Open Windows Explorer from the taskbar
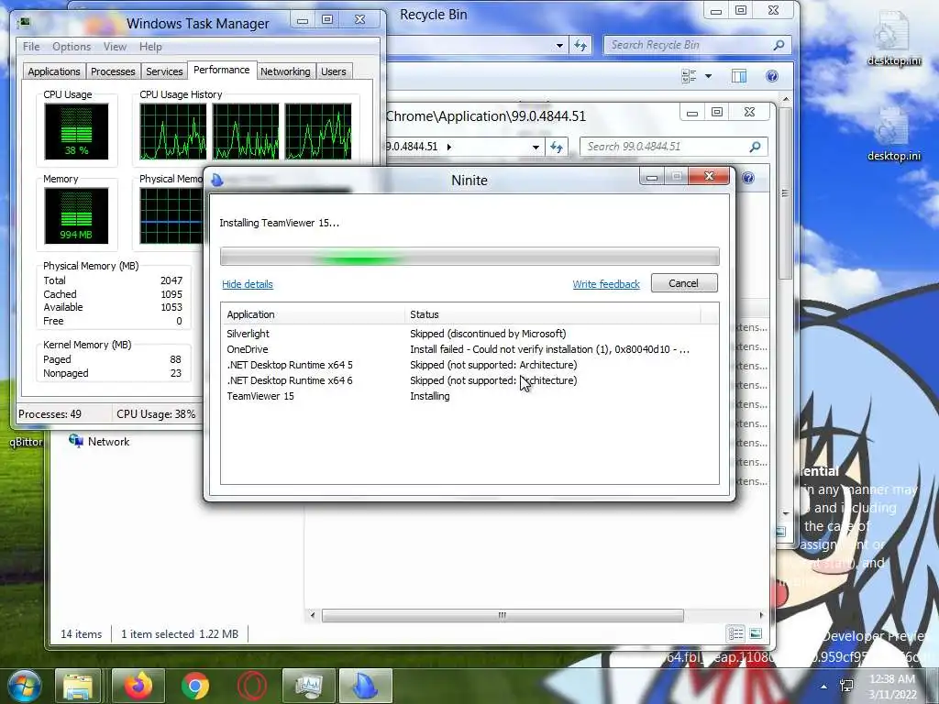This screenshot has height=704, width=939. [78, 687]
